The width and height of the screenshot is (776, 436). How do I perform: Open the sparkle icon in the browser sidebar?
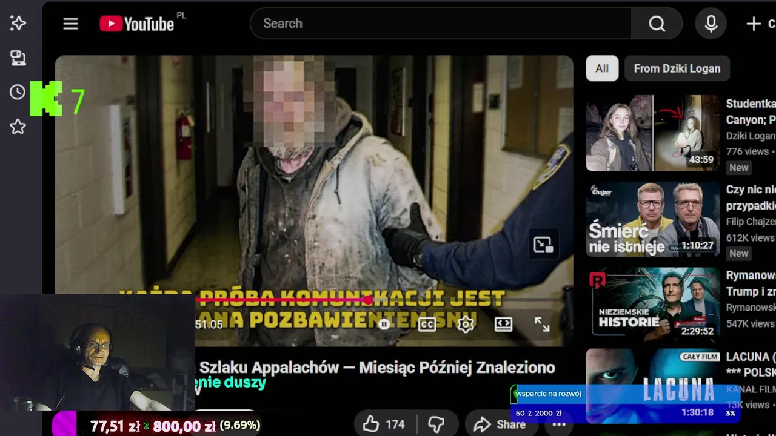coord(18,23)
